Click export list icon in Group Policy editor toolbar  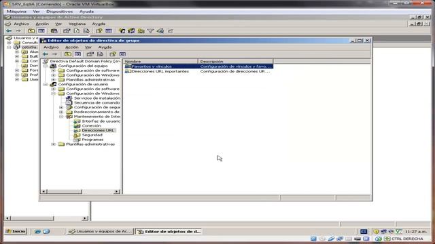(x=100, y=54)
